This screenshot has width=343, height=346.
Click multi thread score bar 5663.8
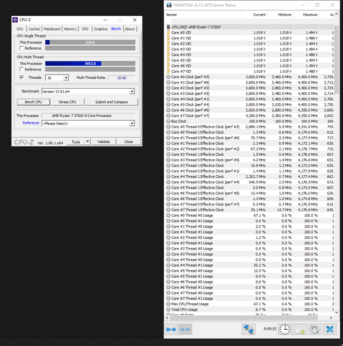click(x=90, y=64)
